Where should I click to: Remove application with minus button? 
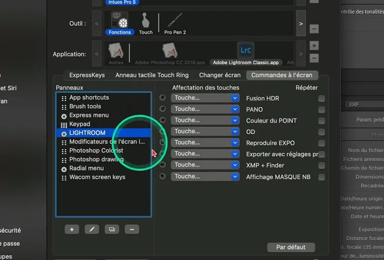coord(314,58)
